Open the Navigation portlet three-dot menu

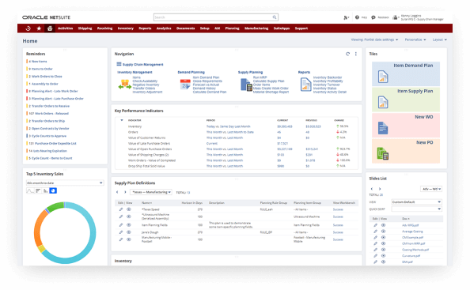[x=356, y=55]
